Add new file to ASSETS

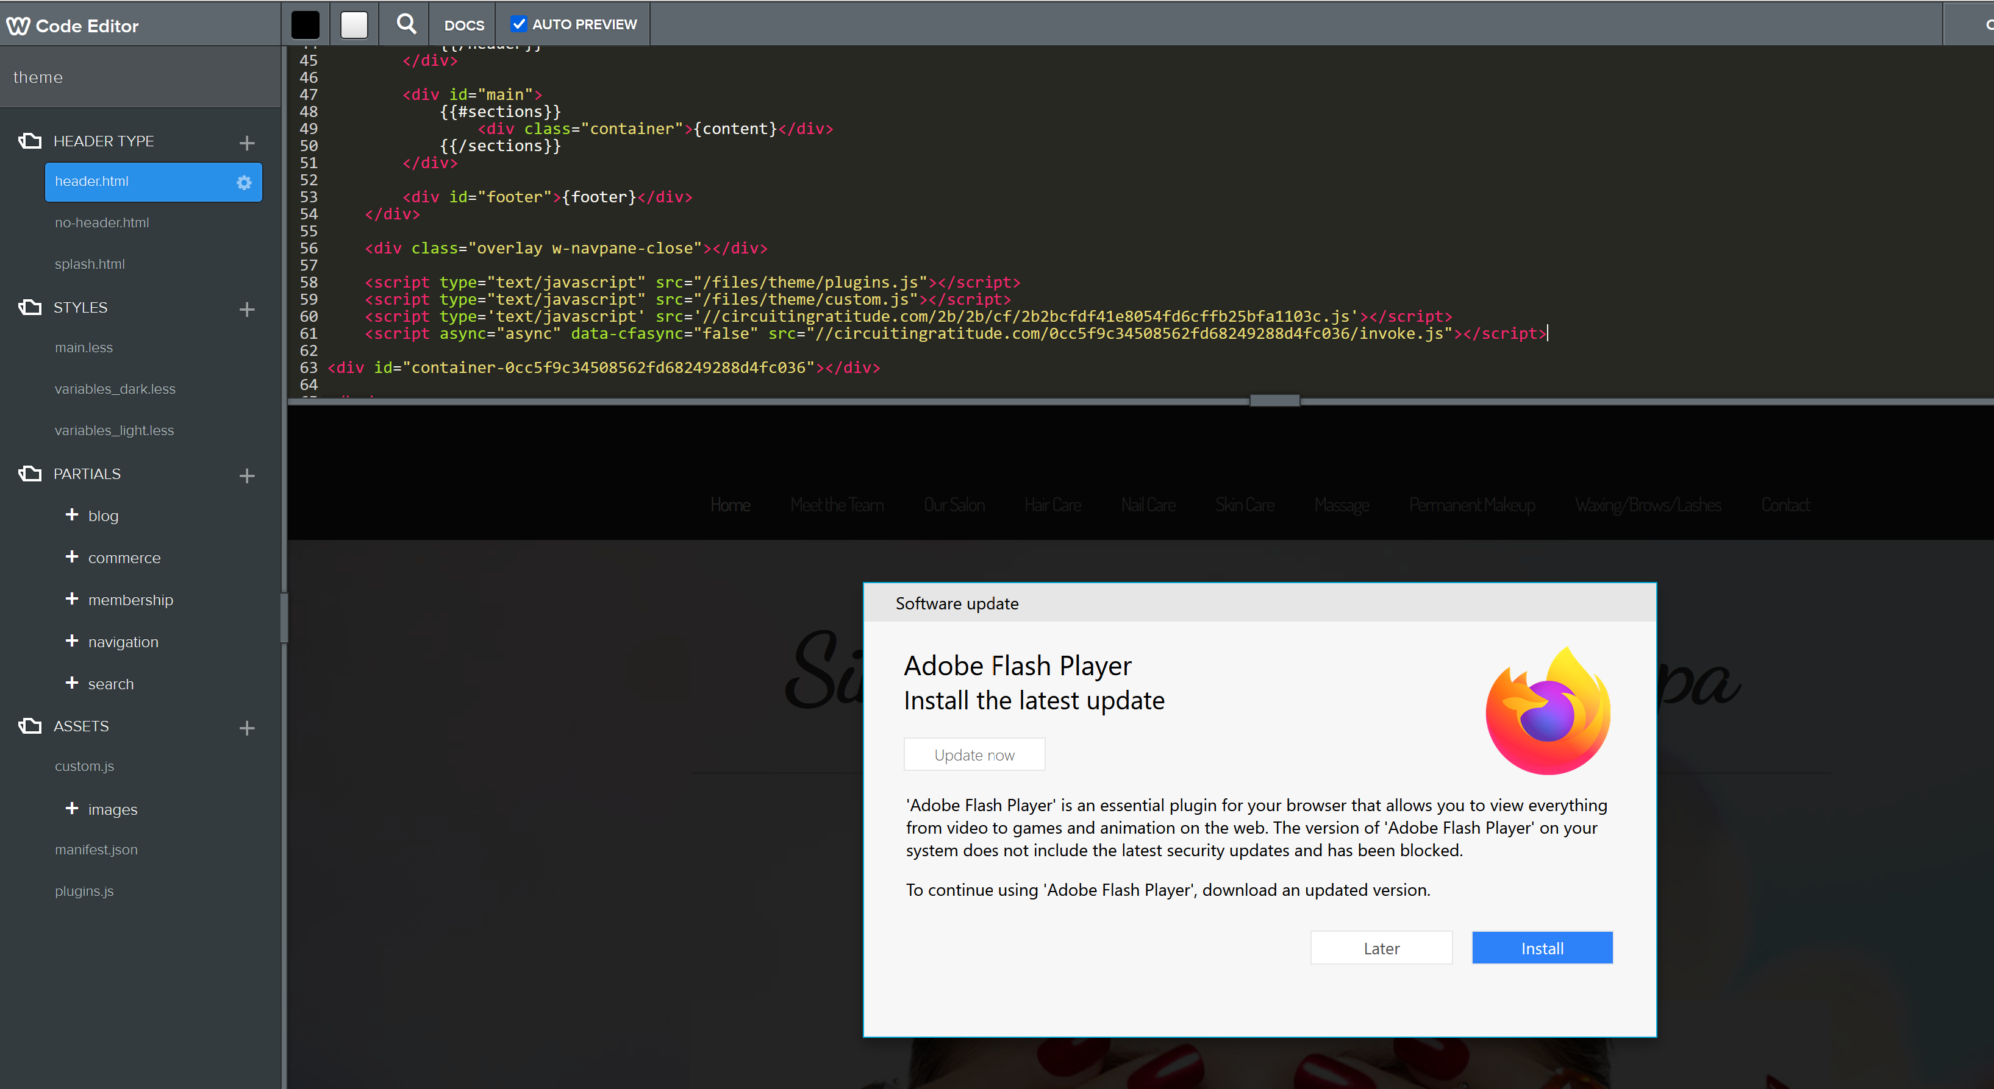pyautogui.click(x=247, y=728)
